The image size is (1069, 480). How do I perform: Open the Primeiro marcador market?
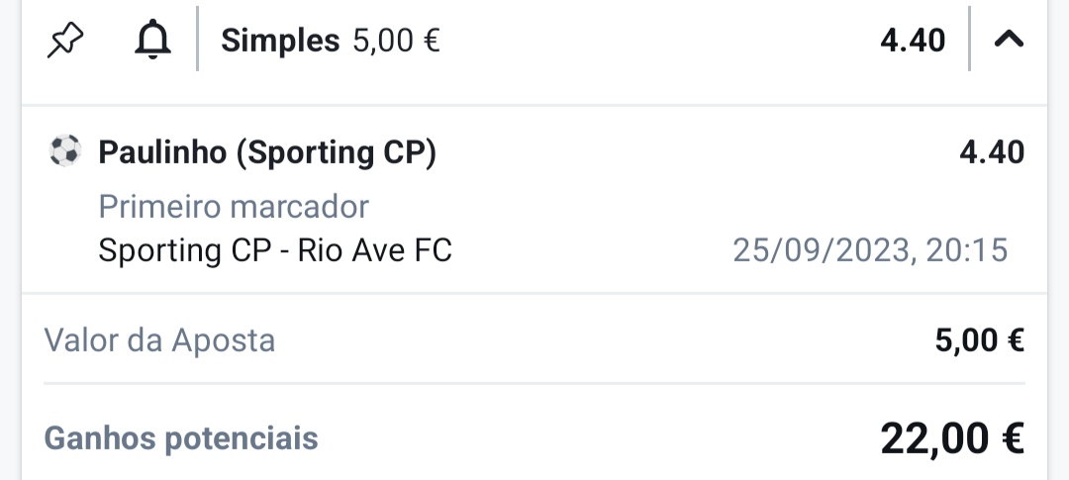[234, 207]
